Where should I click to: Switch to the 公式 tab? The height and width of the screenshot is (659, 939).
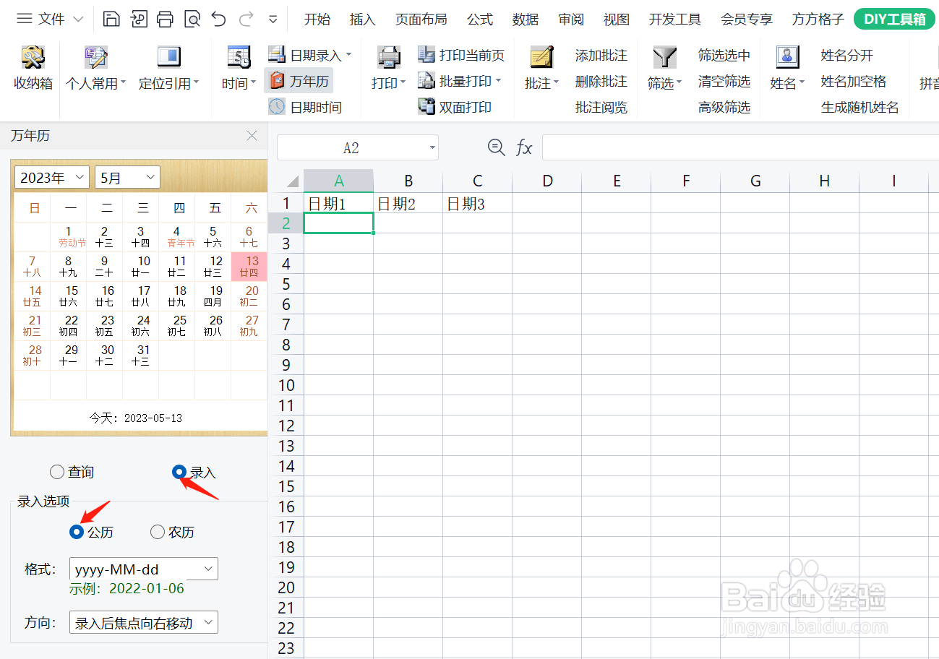point(480,20)
